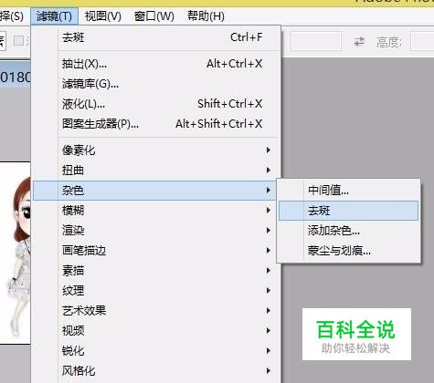Open the 择(S) menu
The width and height of the screenshot is (434, 383).
point(12,16)
